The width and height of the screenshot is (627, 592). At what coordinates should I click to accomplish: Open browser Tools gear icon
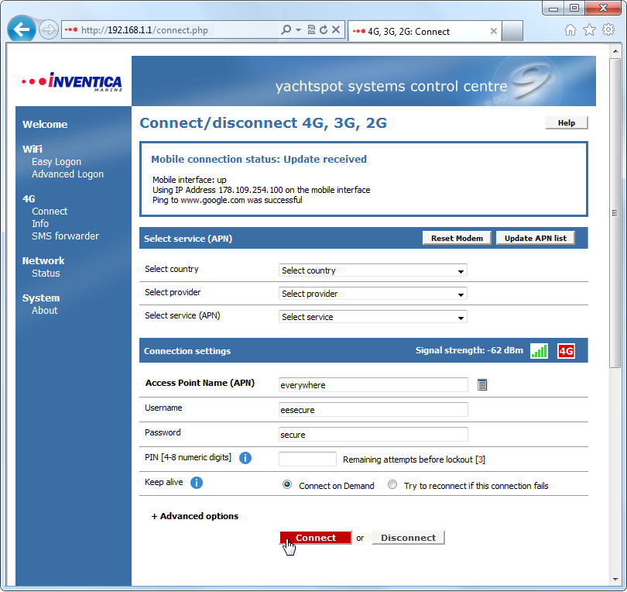coord(608,30)
